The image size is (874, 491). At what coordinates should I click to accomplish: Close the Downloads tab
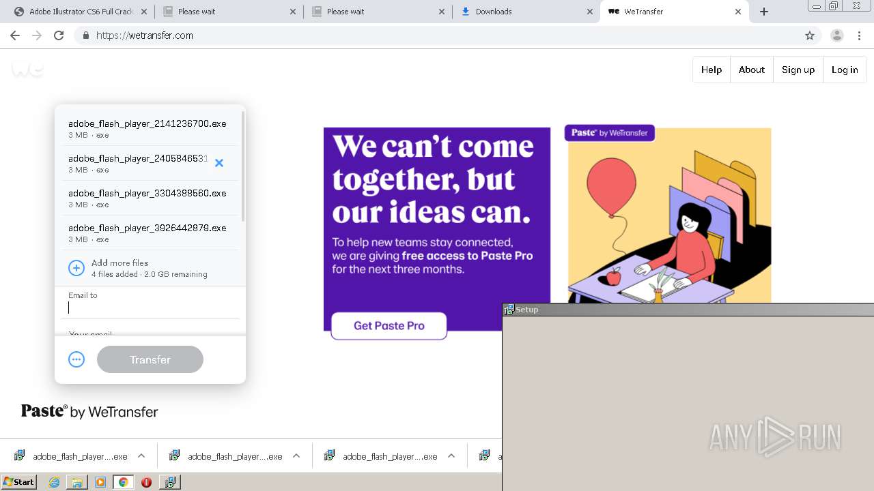590,12
